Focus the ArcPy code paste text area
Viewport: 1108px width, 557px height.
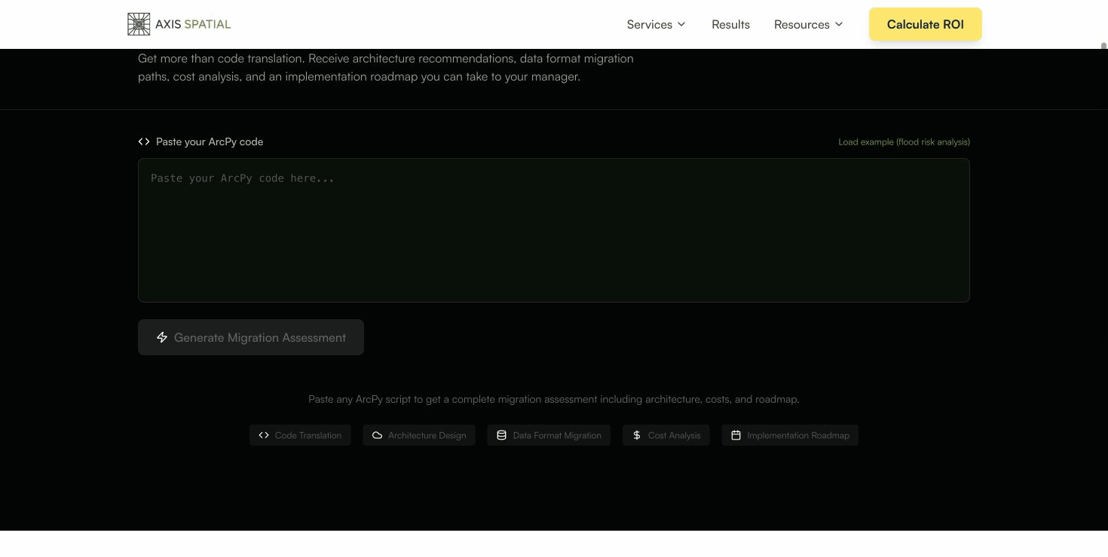[x=553, y=230]
